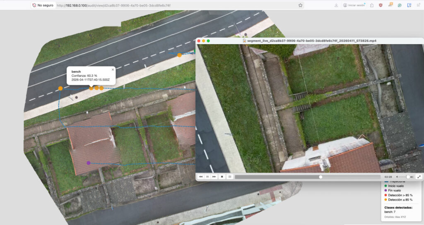
Task: Open the red shield blocker extension
Action: pyautogui.click(x=381, y=5)
